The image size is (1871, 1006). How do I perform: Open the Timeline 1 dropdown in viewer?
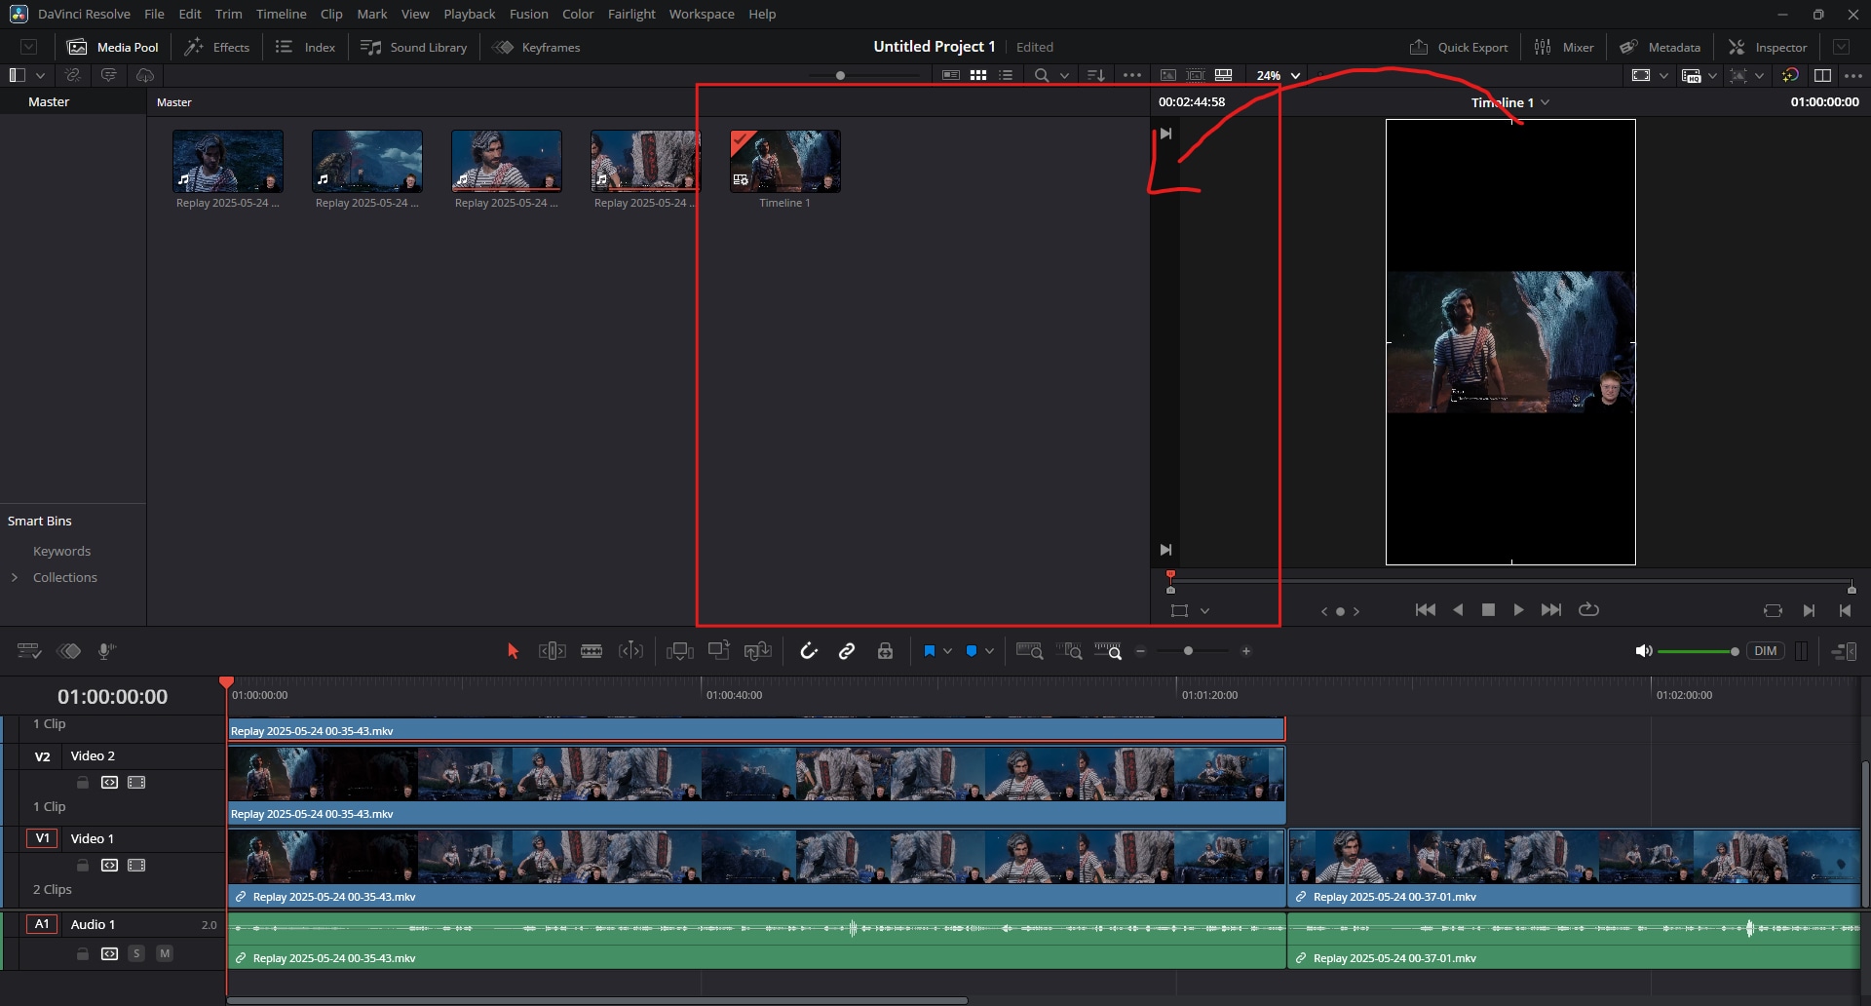1546,101
